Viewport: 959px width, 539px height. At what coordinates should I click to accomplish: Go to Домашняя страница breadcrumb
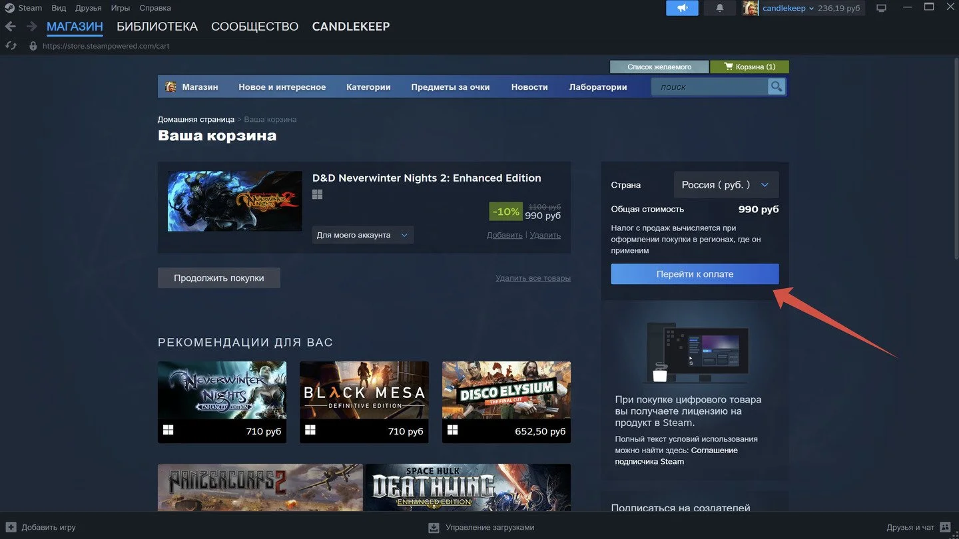196,119
